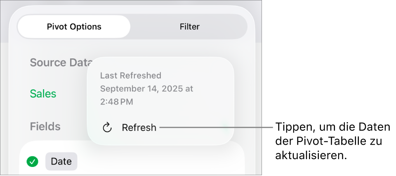Tap the word Refresh next to the arrow

tap(139, 127)
